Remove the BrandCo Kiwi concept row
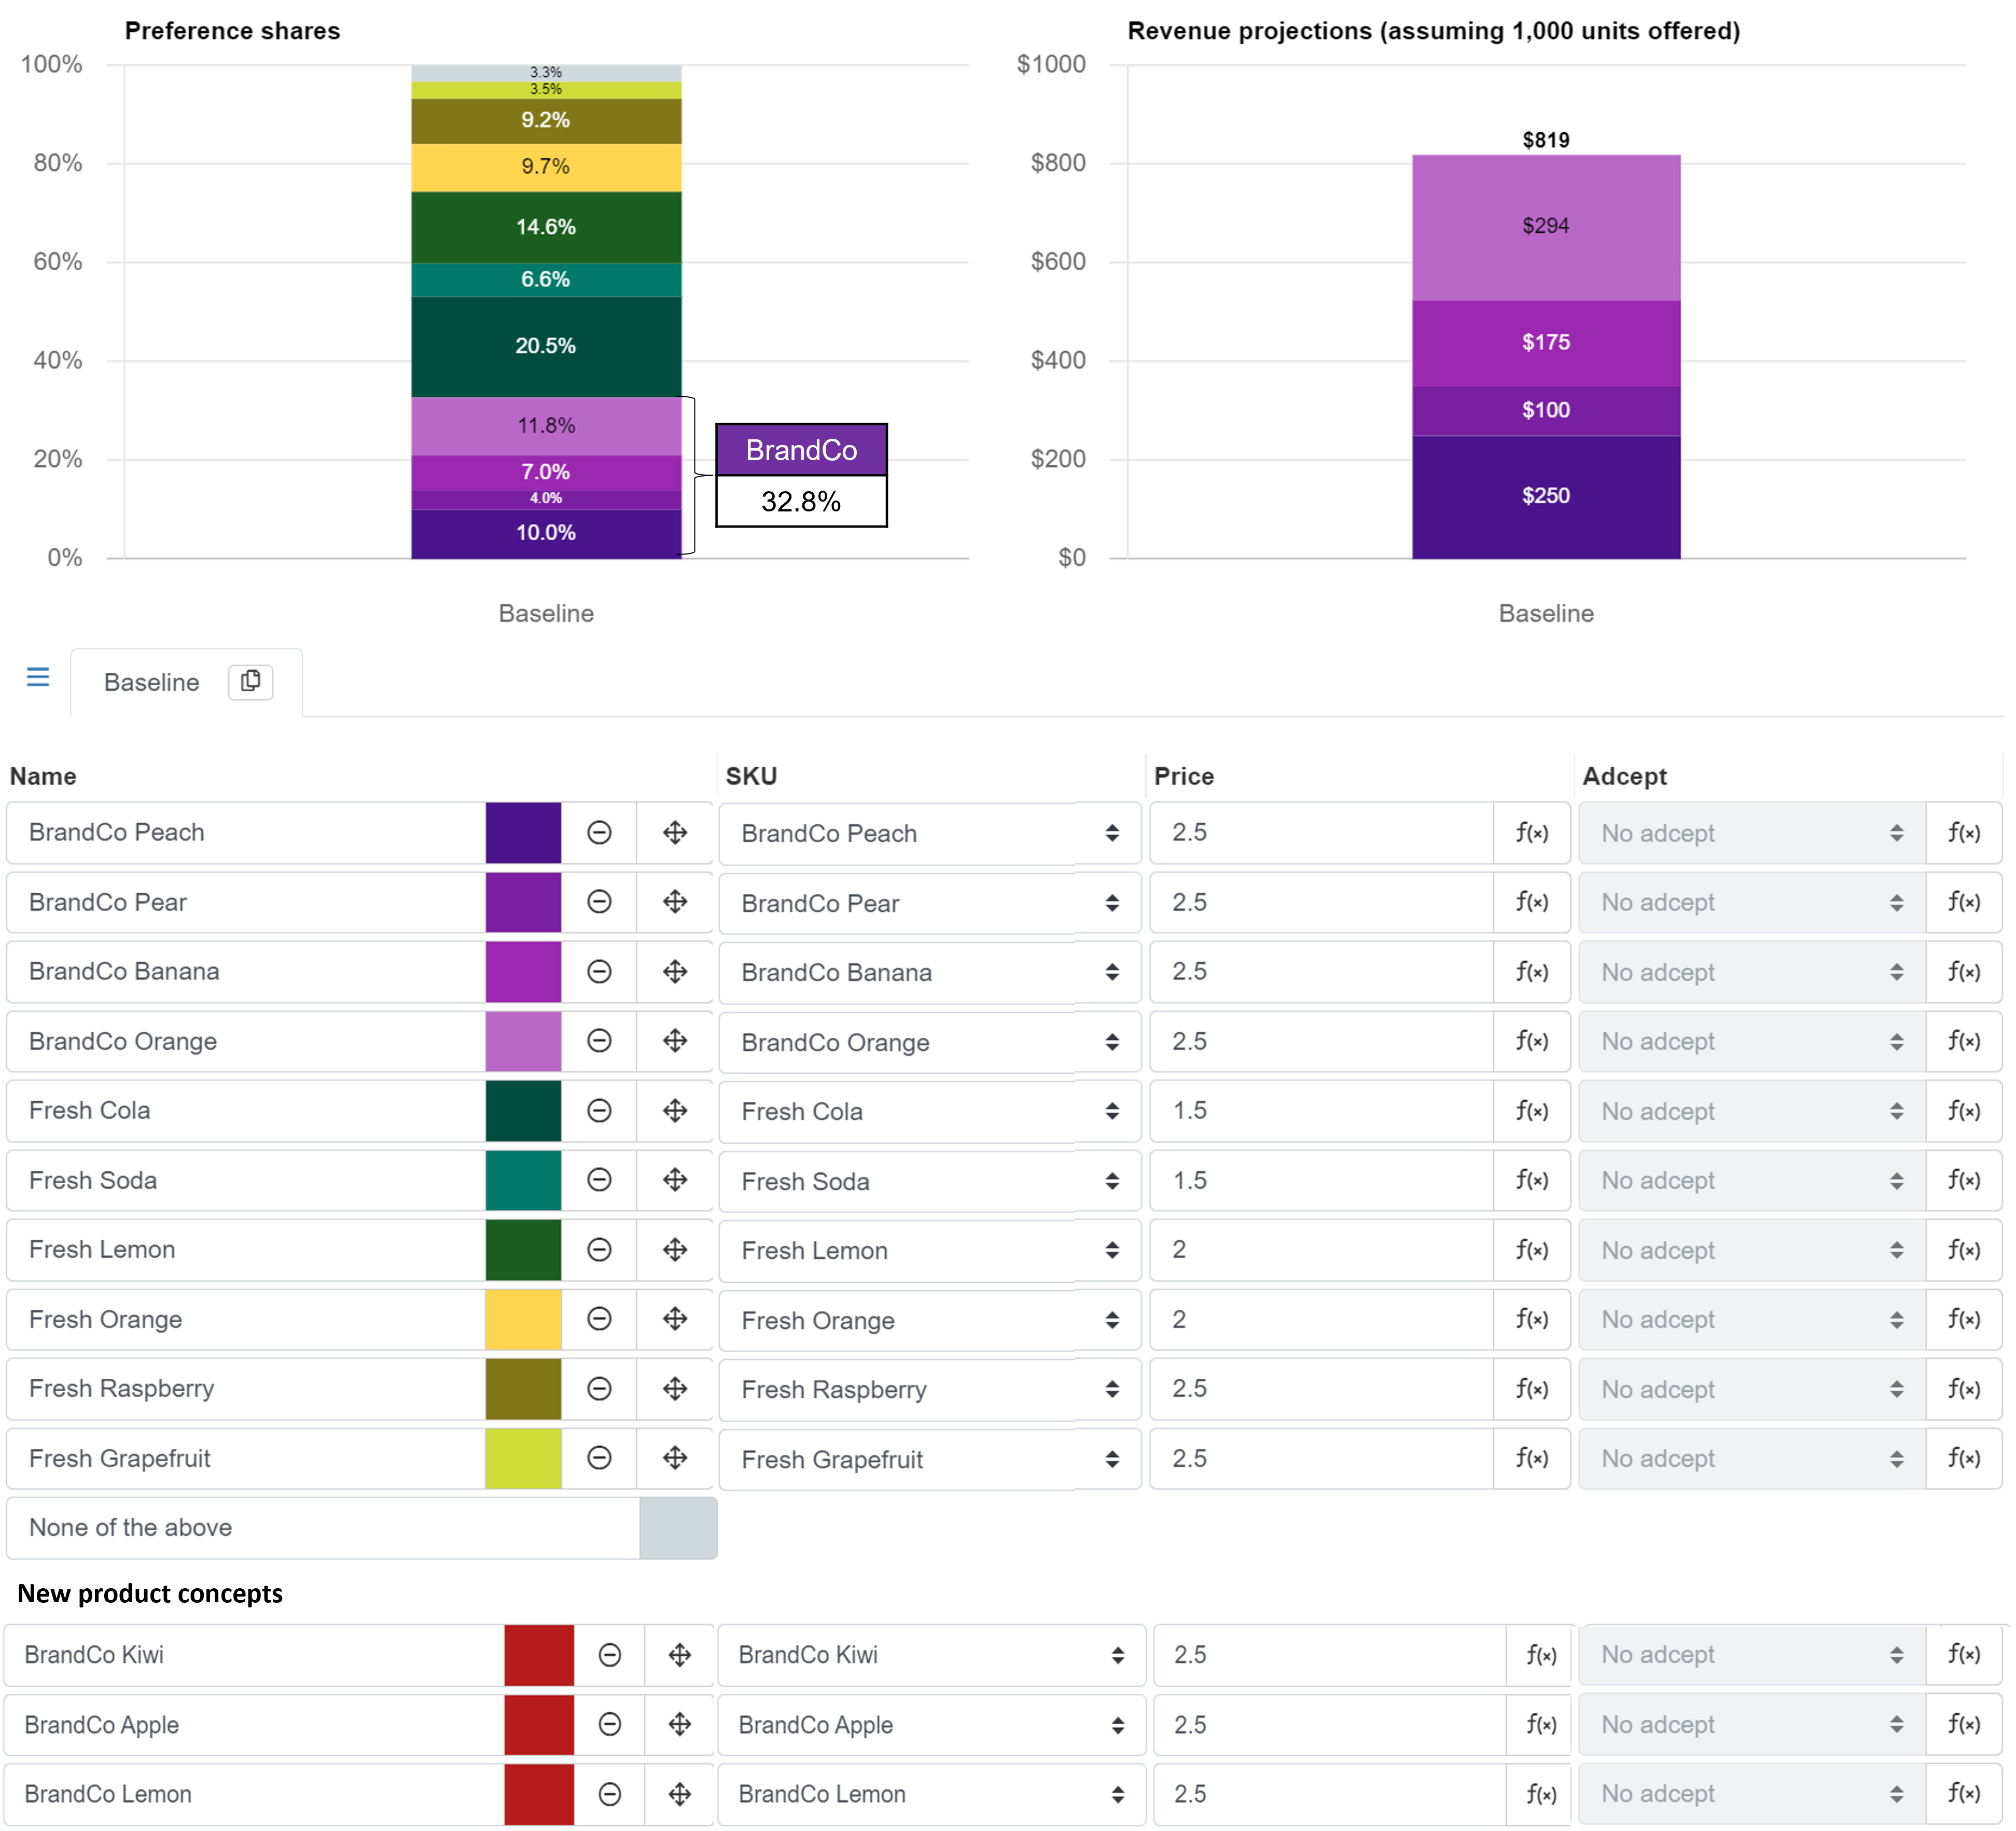The image size is (2016, 1831). [610, 1655]
